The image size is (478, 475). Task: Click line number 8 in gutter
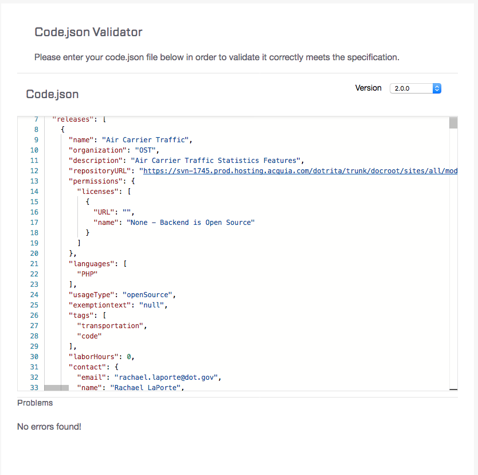[x=36, y=130]
